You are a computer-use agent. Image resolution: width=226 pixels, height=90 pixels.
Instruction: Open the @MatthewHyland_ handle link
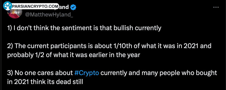[x=49, y=14]
